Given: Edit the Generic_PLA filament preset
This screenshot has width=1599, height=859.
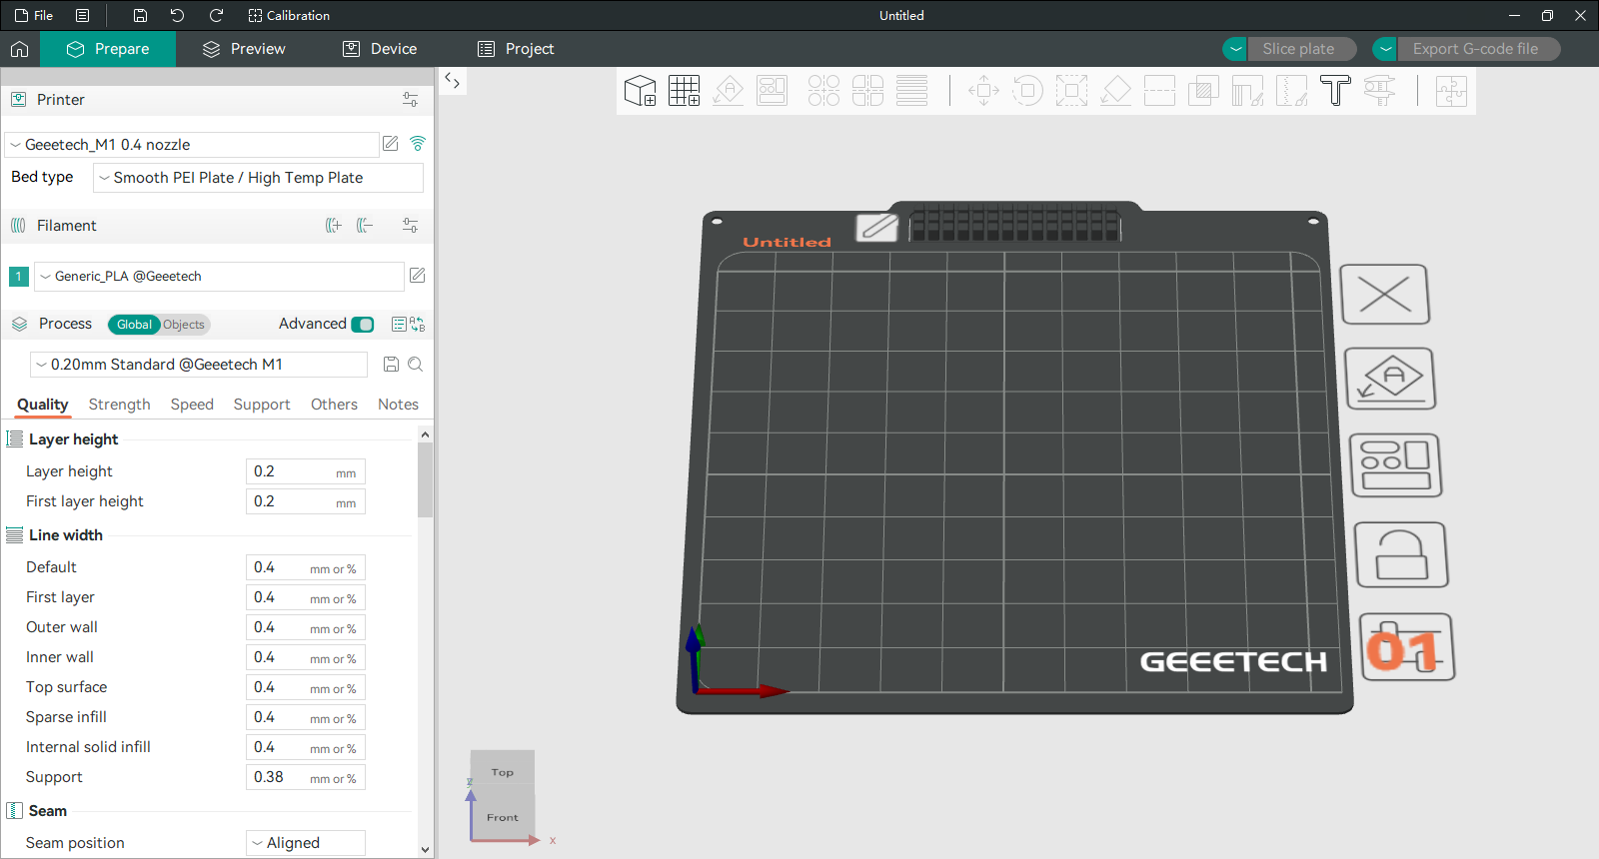Looking at the screenshot, I should point(418,276).
